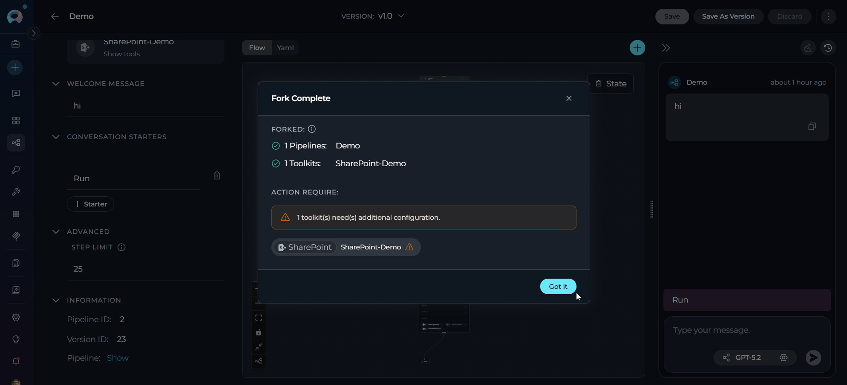Open the settings gear in sidebar
The width and height of the screenshot is (847, 385).
point(16,317)
